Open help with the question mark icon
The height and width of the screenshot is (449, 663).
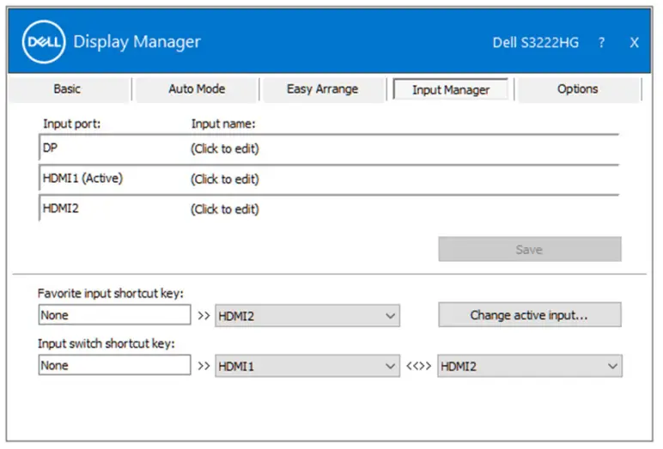pos(601,42)
